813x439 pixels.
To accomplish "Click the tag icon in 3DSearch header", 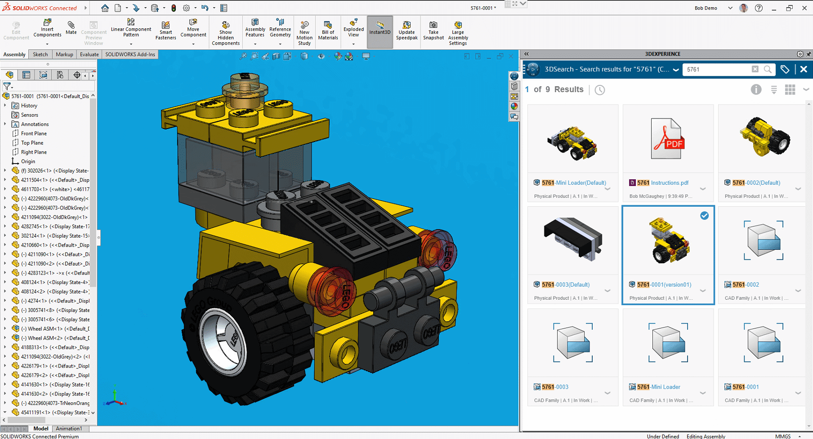I will (785, 69).
